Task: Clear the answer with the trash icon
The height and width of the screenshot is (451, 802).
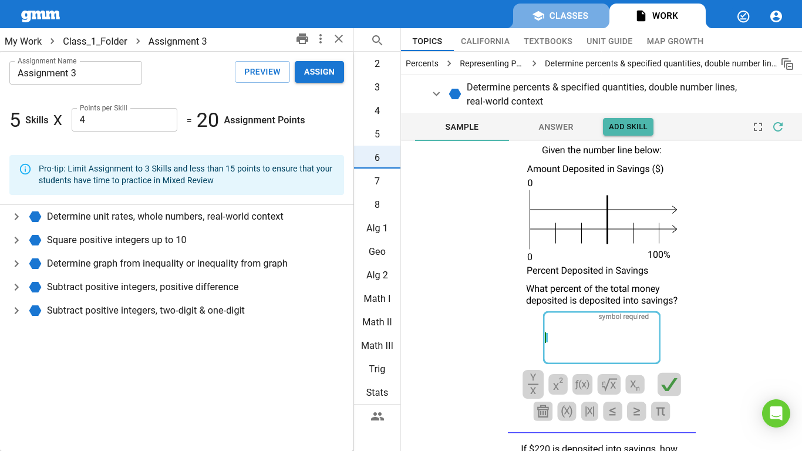Action: click(543, 411)
